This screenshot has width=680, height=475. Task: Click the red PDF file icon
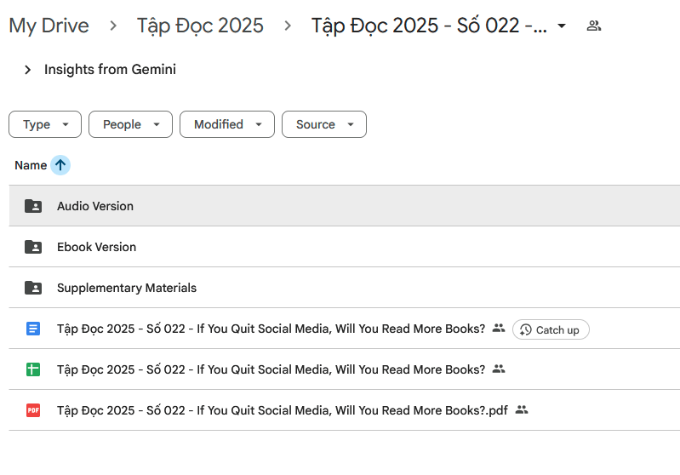click(x=33, y=410)
